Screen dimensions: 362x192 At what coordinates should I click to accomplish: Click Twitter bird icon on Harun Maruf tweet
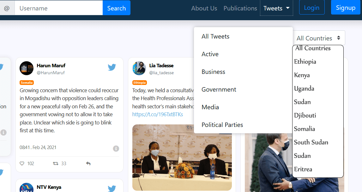click(112, 67)
